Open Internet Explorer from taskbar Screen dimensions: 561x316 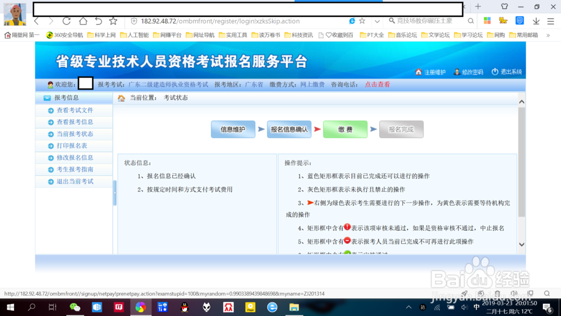click(x=272, y=307)
